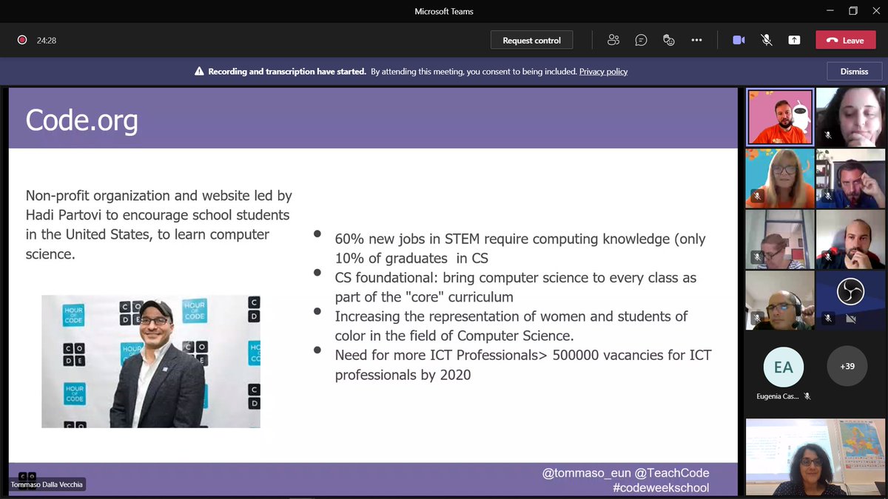Click the Request control button
Viewport: 888px width, 499px height.
[x=531, y=40]
